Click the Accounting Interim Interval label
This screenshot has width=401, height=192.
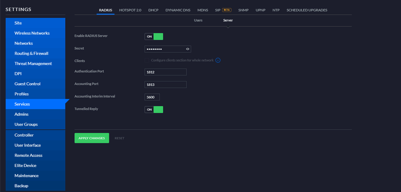tap(95, 96)
